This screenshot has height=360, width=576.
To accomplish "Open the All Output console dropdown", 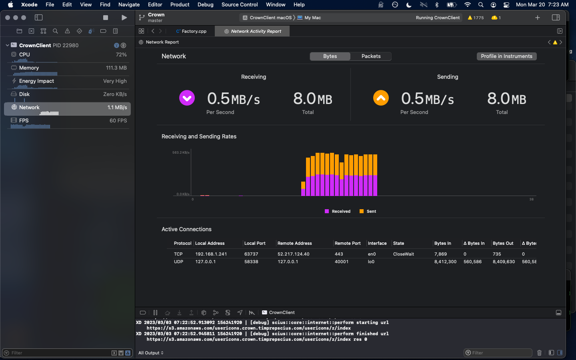I will pos(151,353).
